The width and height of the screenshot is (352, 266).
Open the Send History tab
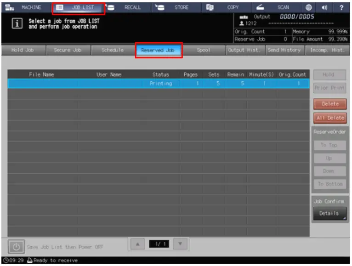pos(284,50)
